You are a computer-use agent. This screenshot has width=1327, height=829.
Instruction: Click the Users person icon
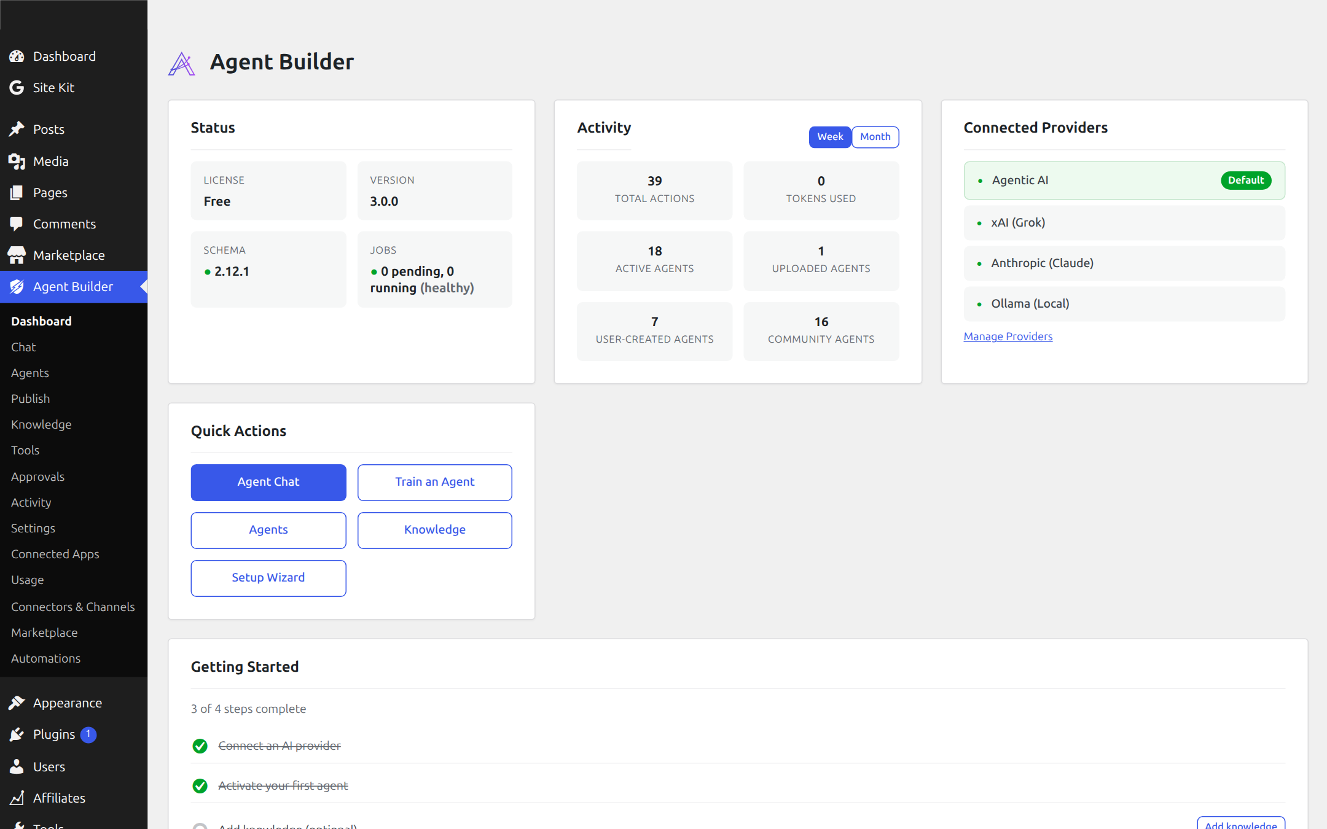coord(17,767)
